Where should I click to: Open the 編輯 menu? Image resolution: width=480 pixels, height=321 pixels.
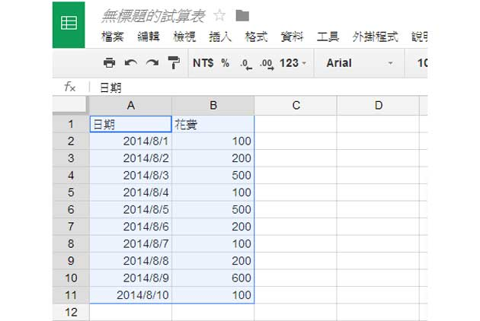(149, 37)
